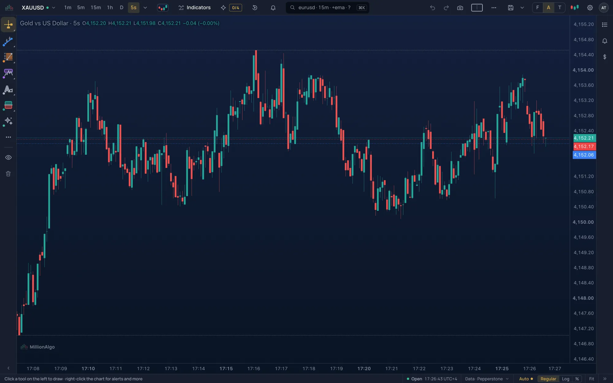Image resolution: width=613 pixels, height=383 pixels.
Task: Select the crosshair cursor tool
Action: click(x=8, y=25)
